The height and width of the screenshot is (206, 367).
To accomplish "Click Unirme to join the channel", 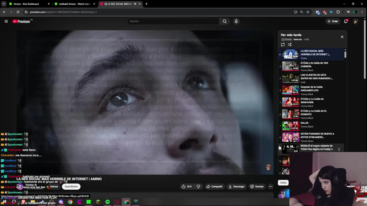I will point(54,187).
